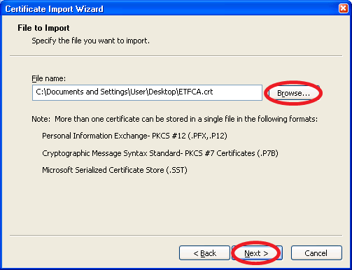Click 'Specify the file you want to import.' text
The width and height of the screenshot is (352, 270).
(90, 41)
